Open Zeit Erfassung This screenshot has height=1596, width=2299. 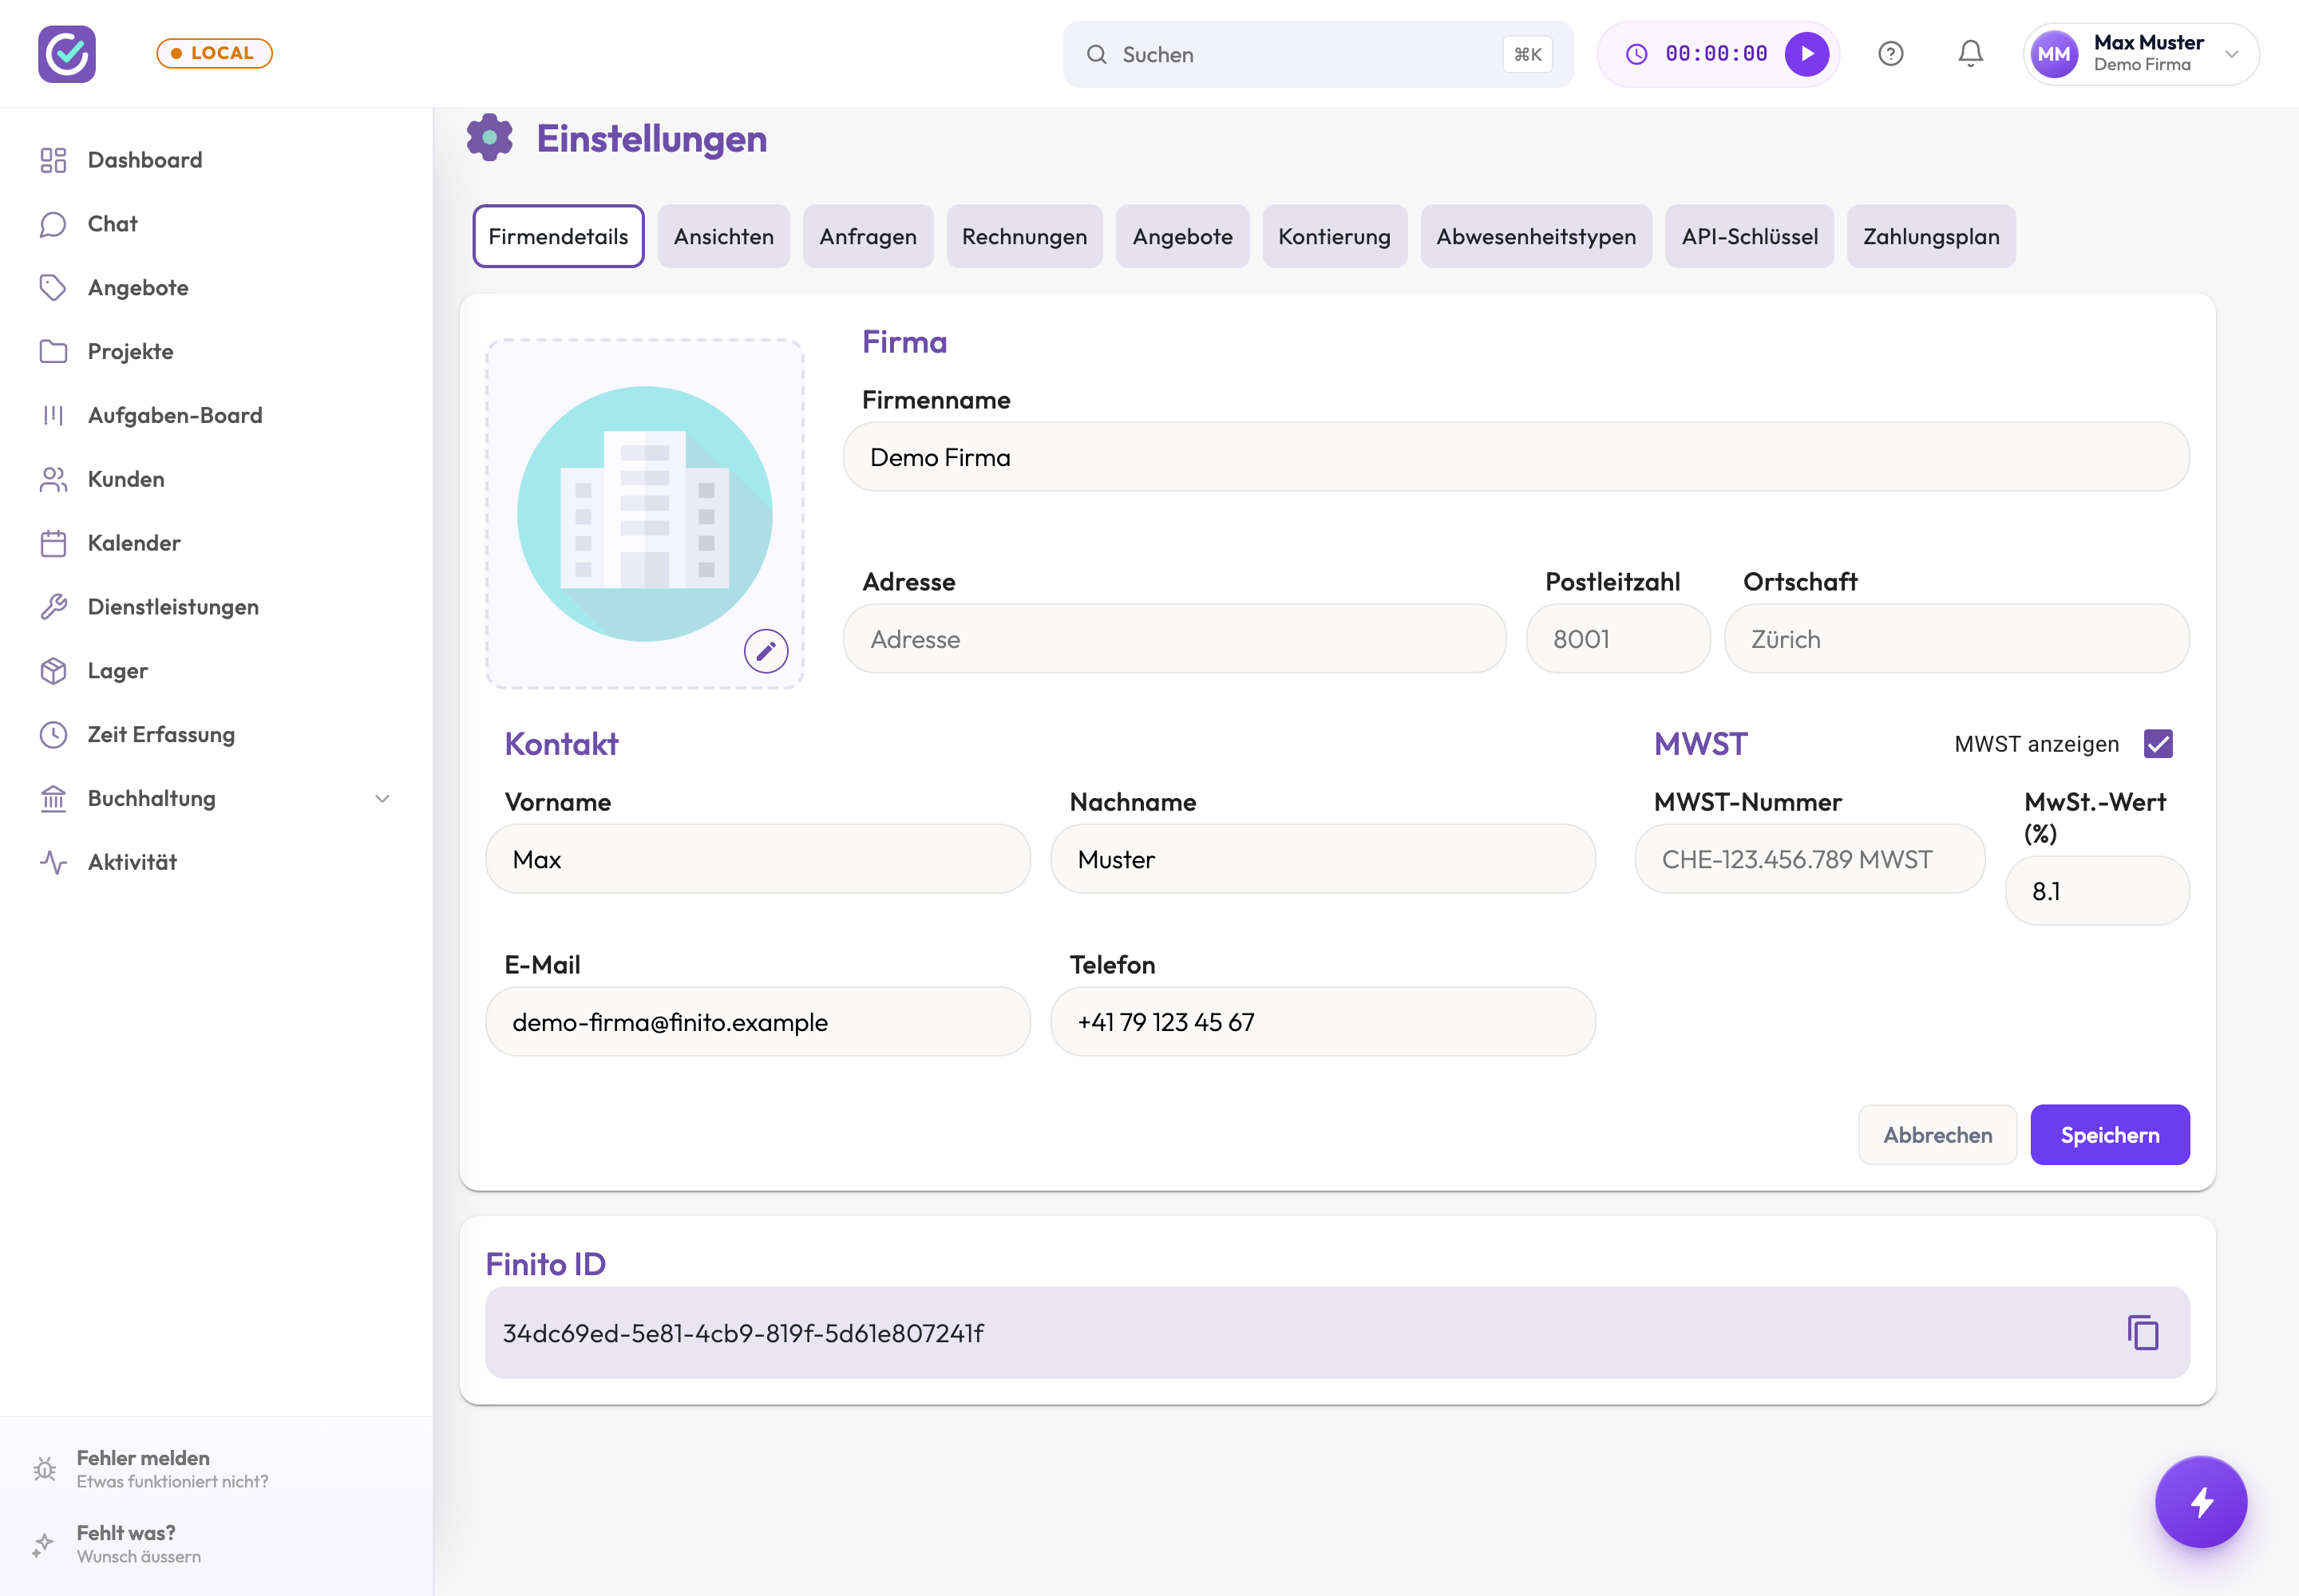click(x=160, y=735)
